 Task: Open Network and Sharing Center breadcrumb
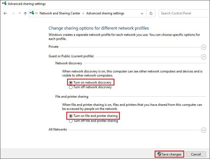[x=60, y=13]
